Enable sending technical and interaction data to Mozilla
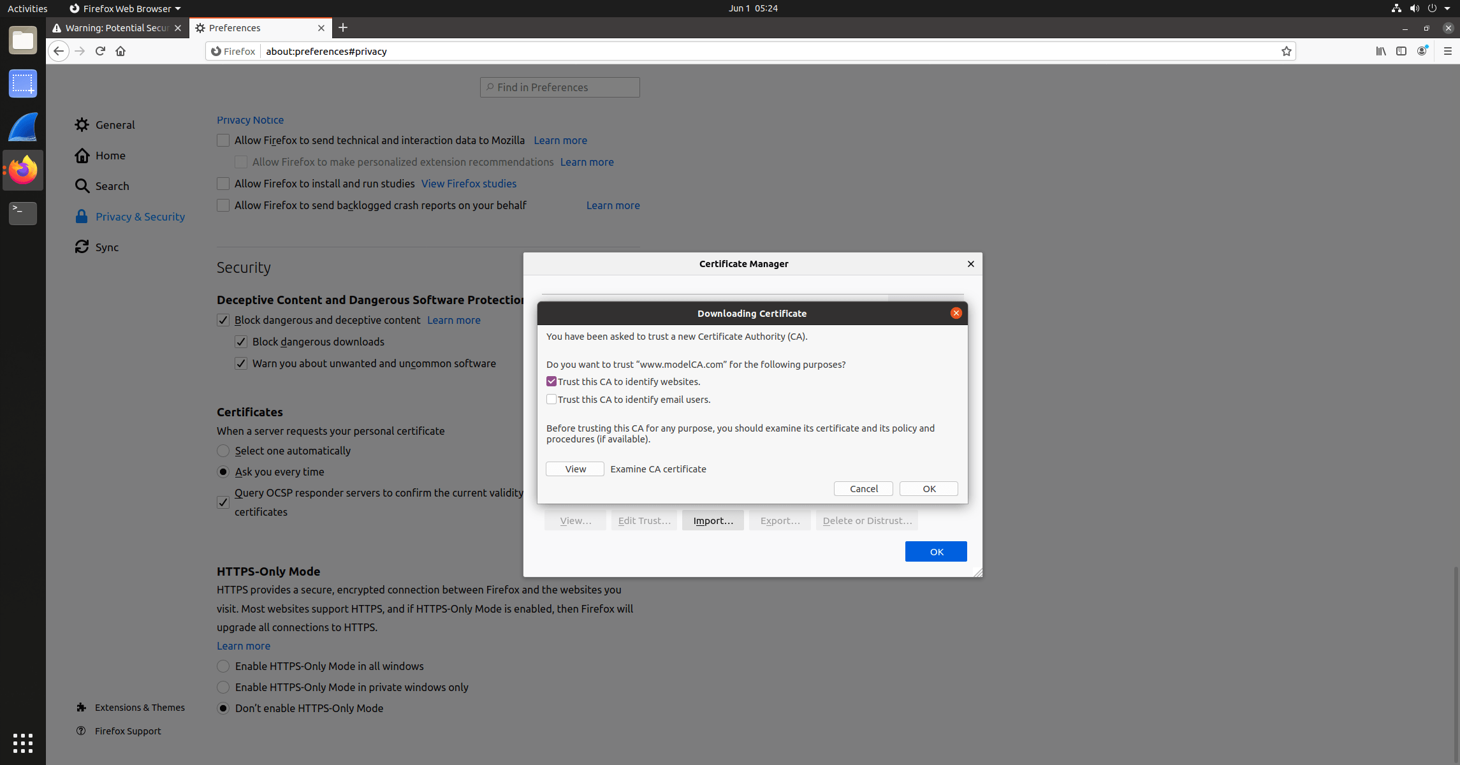Viewport: 1460px width, 765px height. pos(223,140)
